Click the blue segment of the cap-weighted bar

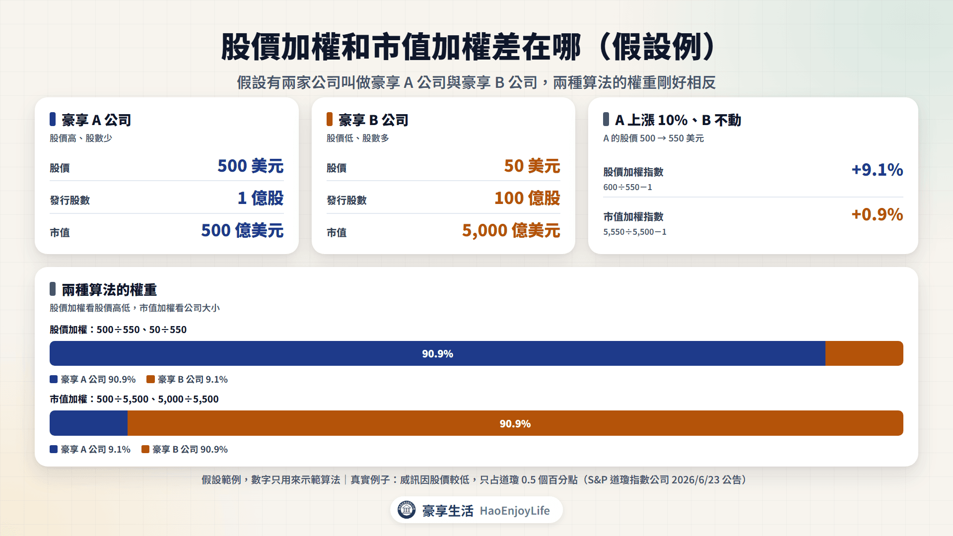coord(88,423)
